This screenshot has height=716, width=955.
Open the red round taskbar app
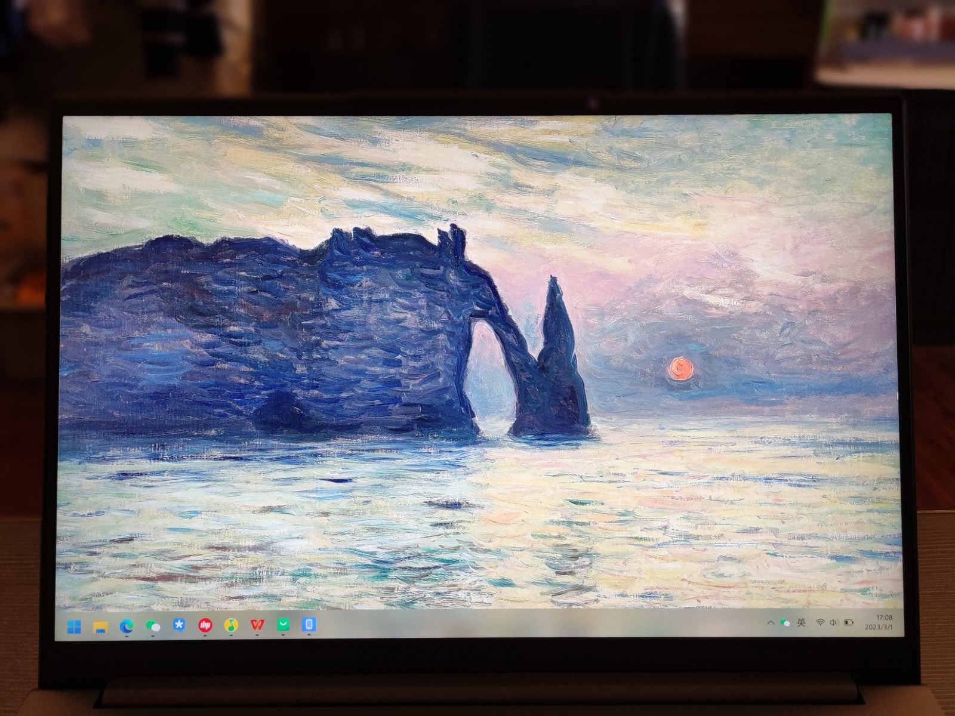[205, 625]
